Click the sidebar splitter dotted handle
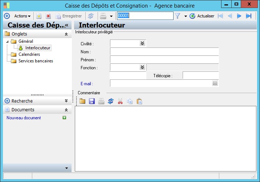 coord(37,95)
